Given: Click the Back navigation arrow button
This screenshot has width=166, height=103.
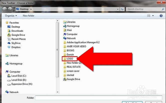Looking at the screenshot, I should (x=5, y=9).
